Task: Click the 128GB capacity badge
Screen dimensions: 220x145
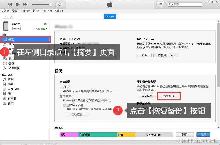Action: click(x=16, y=28)
